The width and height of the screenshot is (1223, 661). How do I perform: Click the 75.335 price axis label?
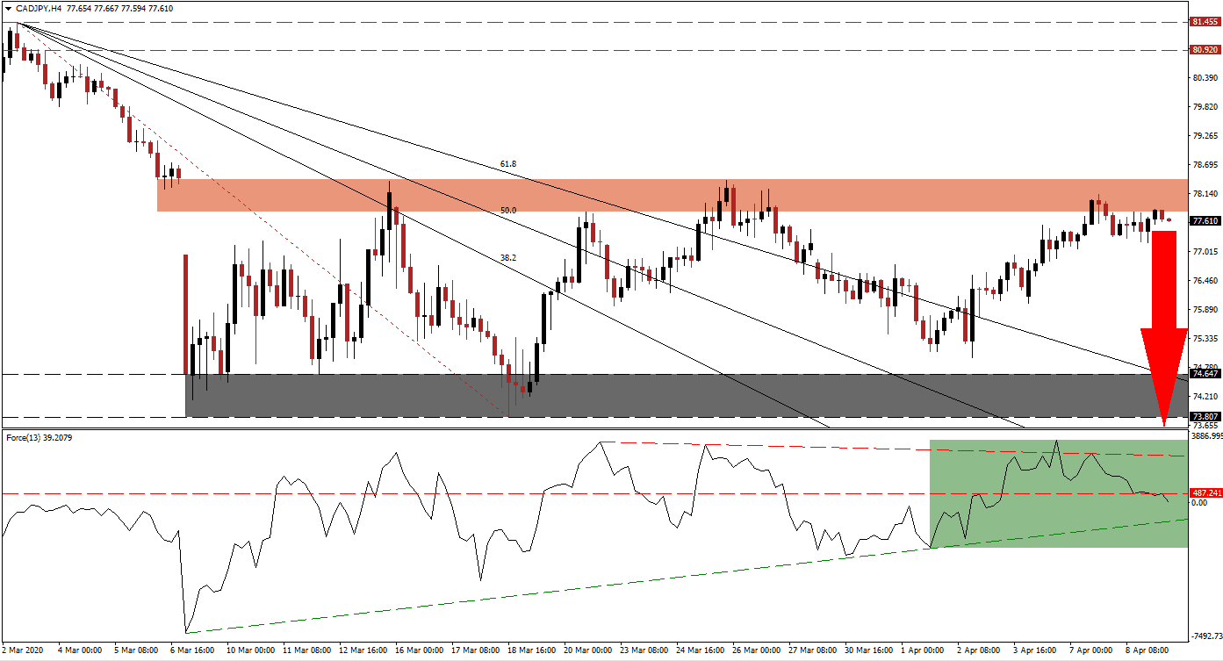1204,339
